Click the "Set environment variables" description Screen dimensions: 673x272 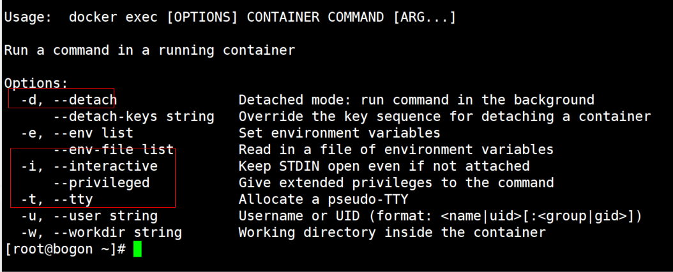tap(339, 133)
